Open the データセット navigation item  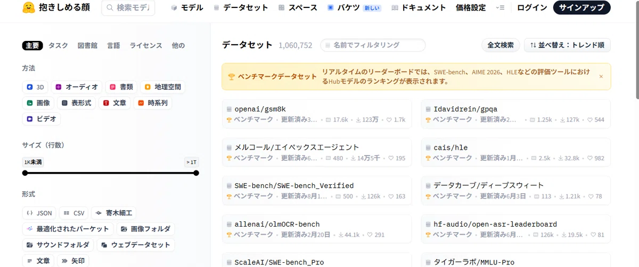[240, 8]
